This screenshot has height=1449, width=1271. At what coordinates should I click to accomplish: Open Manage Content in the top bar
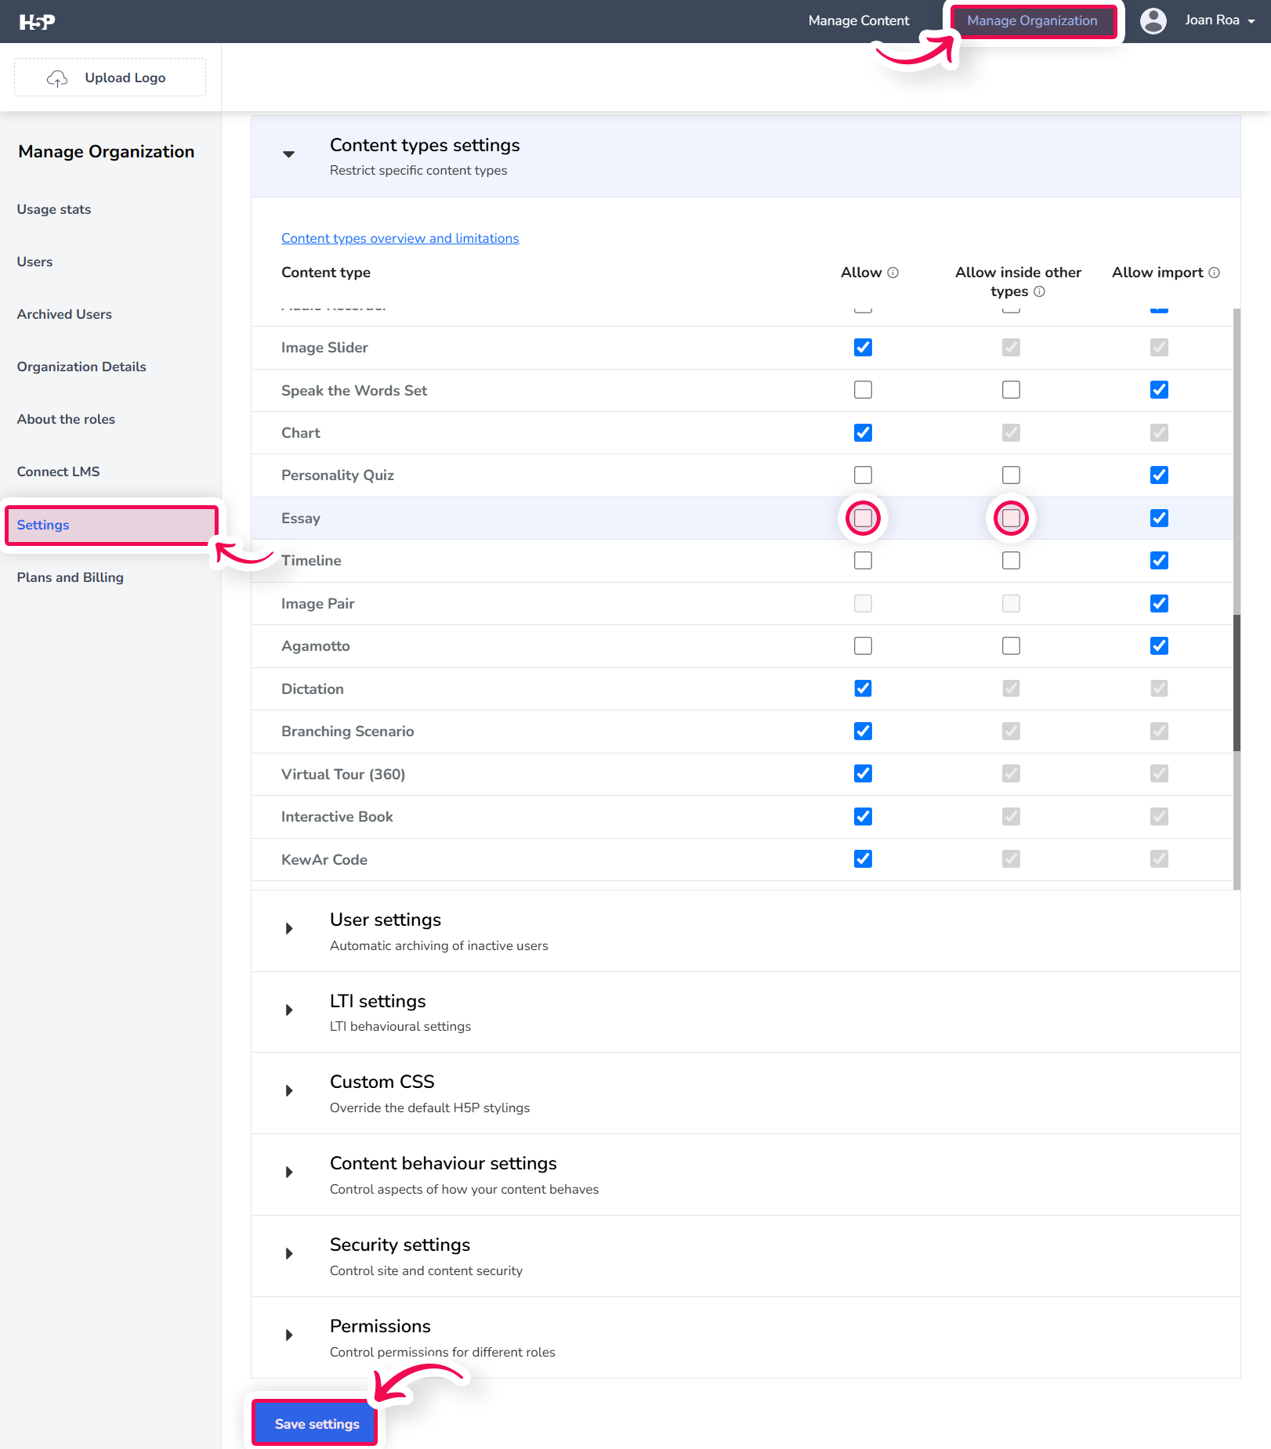[859, 20]
